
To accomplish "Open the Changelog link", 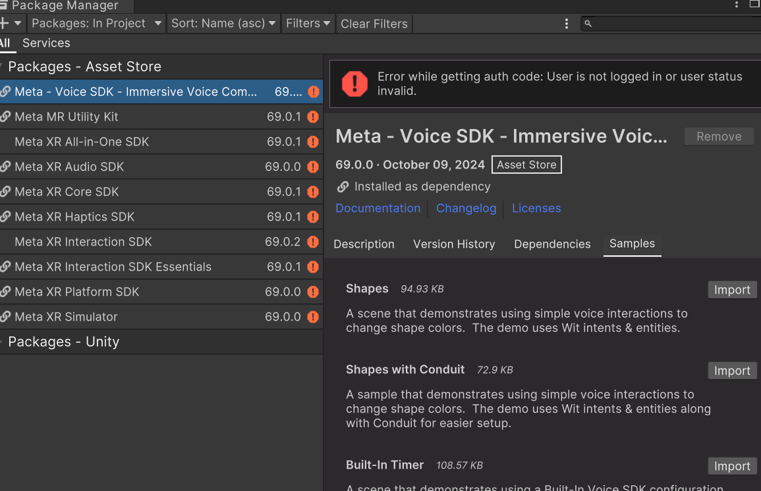I will click(x=466, y=208).
